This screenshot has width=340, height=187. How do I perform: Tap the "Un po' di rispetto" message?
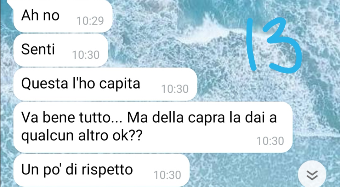click(x=101, y=171)
